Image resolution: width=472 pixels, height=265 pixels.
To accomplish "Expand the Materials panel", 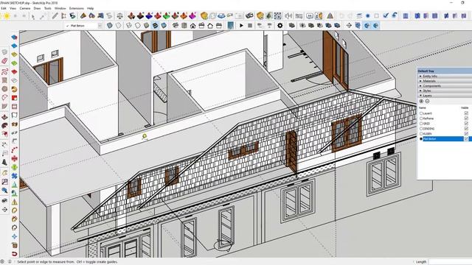I will (x=444, y=81).
